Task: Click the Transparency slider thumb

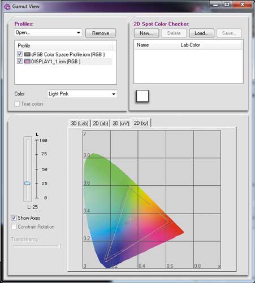Action: [x=59, y=246]
